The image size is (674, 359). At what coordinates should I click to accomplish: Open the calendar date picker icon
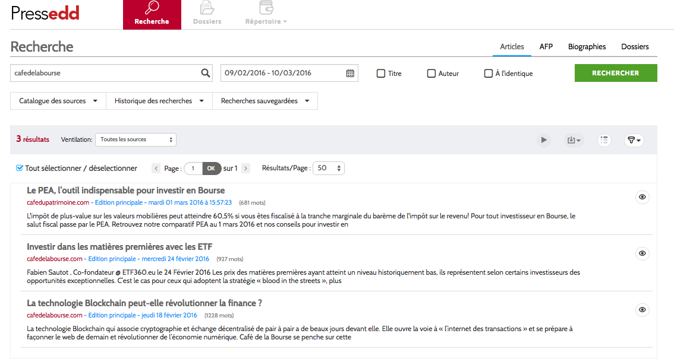(350, 74)
